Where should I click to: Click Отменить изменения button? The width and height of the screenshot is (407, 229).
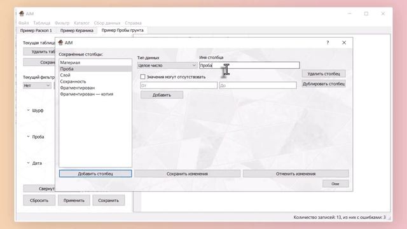296,174
